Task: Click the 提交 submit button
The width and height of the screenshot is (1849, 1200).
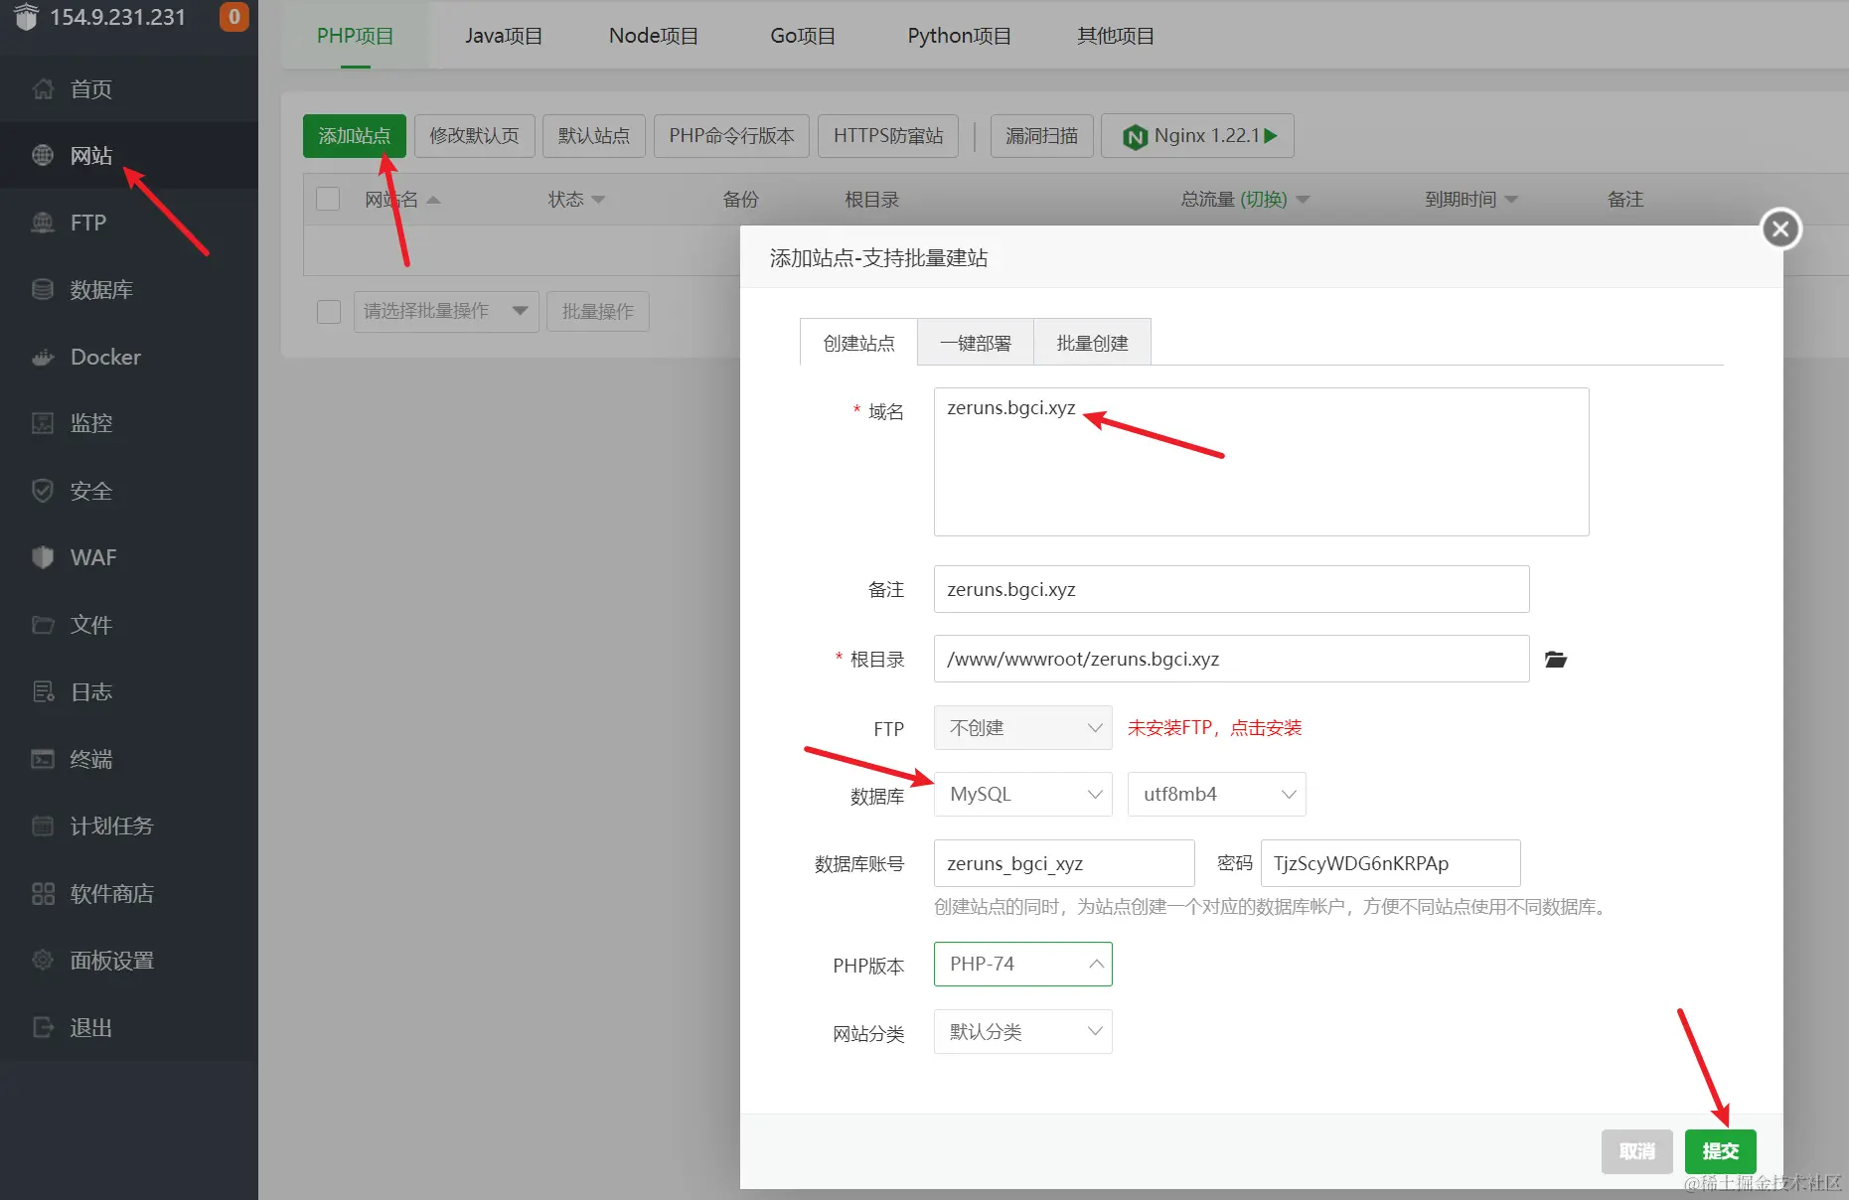Action: tap(1720, 1151)
